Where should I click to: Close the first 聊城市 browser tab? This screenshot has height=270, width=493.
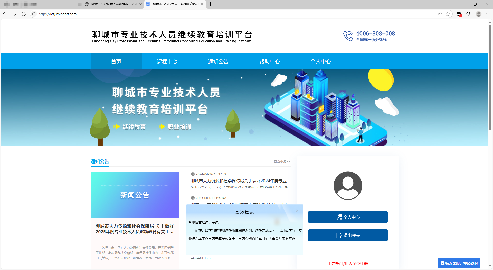pyautogui.click(x=140, y=4)
